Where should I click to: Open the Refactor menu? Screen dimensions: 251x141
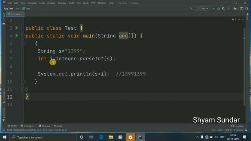coord(62,3)
